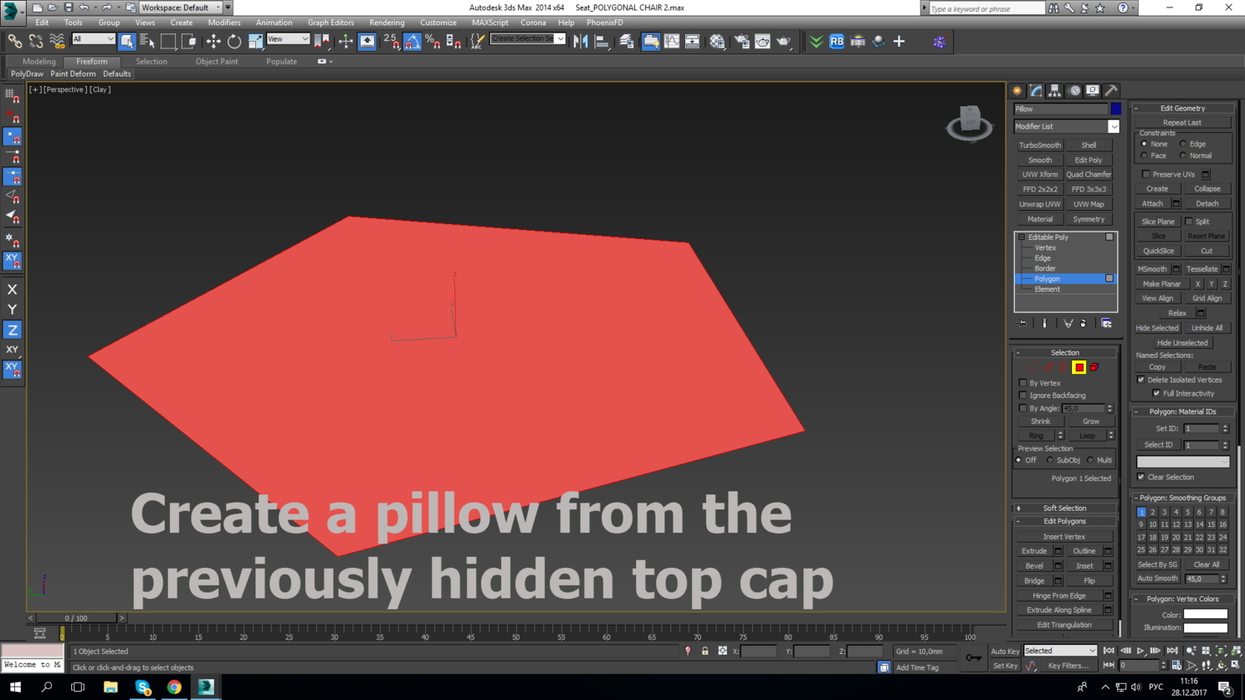Screen dimensions: 1245x700
Task: Click the teapot Render Production icon
Action: tap(784, 41)
